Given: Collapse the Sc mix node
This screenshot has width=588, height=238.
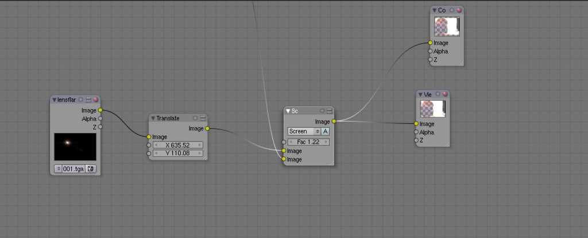Looking at the screenshot, I should [288, 111].
